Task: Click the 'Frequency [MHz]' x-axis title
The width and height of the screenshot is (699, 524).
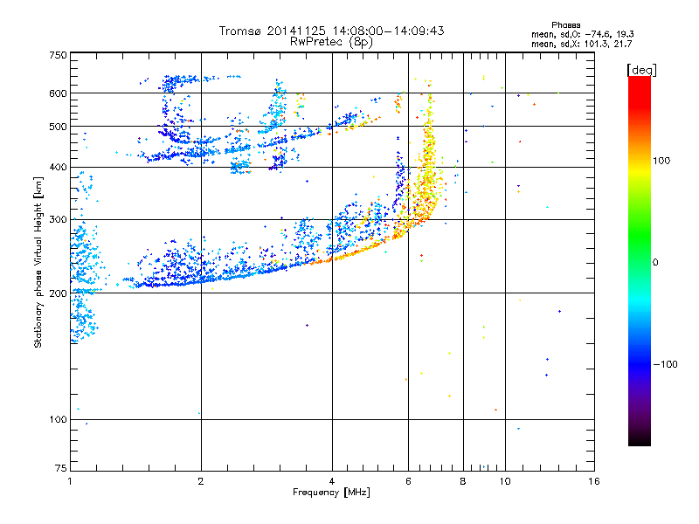Action: point(331,493)
